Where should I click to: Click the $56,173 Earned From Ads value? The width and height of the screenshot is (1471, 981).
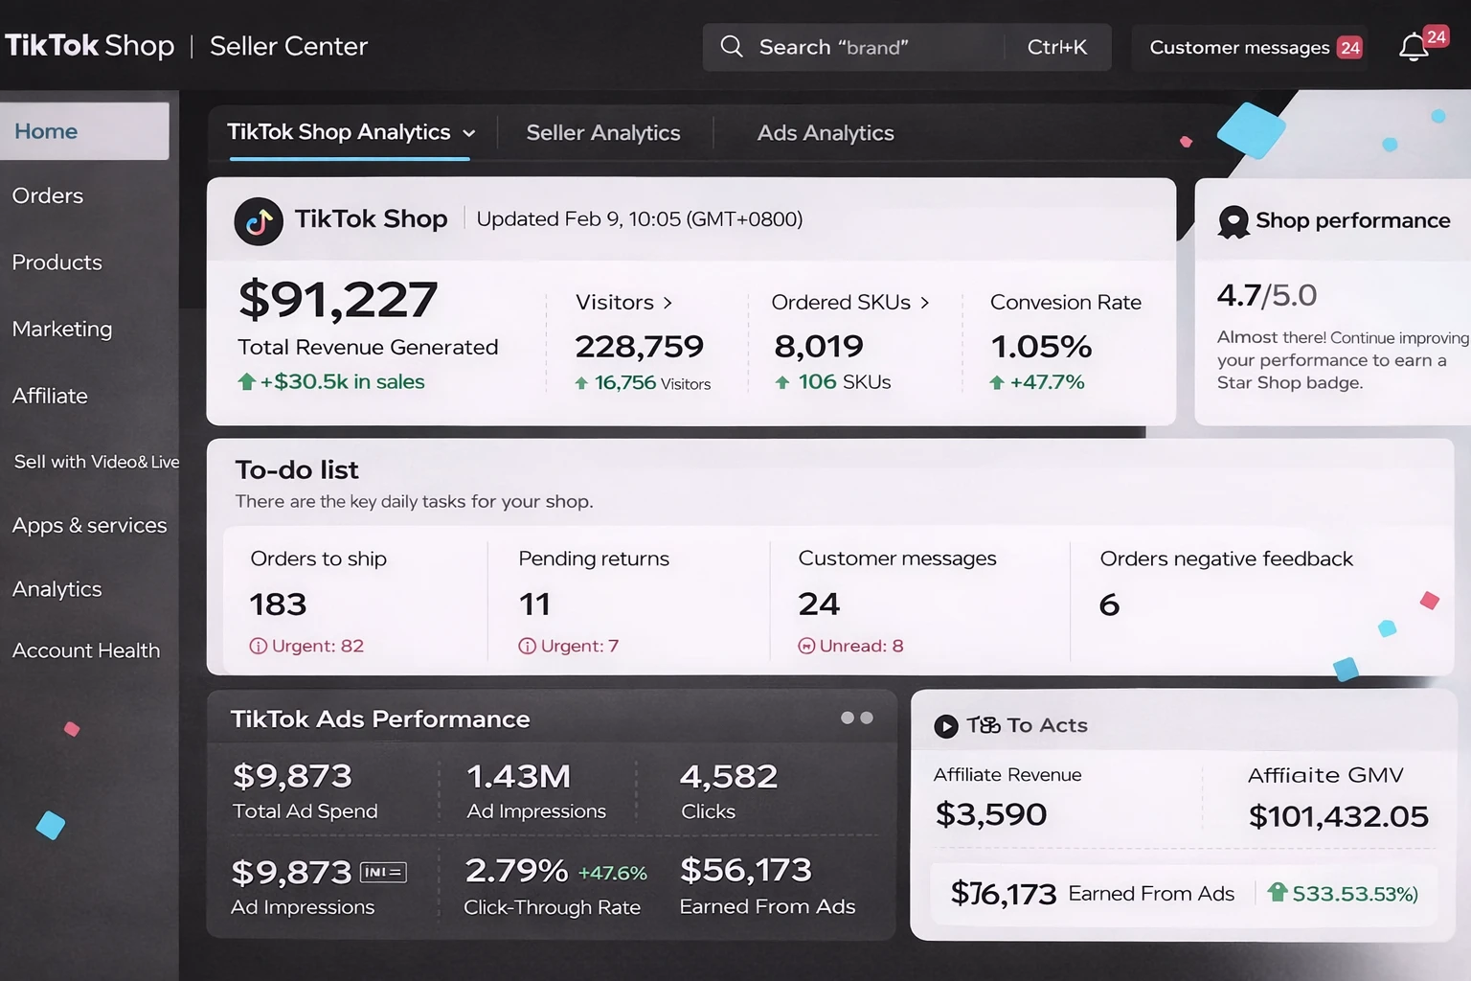tap(746, 870)
